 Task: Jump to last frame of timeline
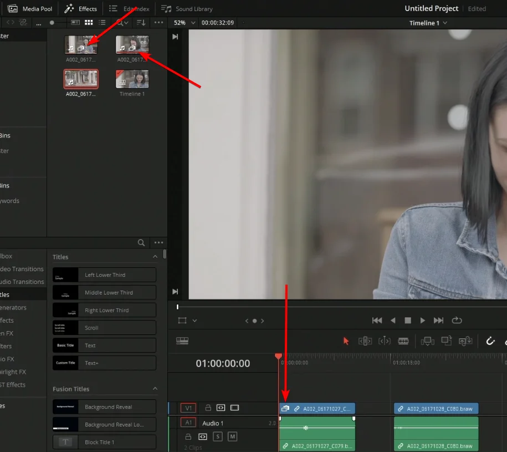[438, 321]
